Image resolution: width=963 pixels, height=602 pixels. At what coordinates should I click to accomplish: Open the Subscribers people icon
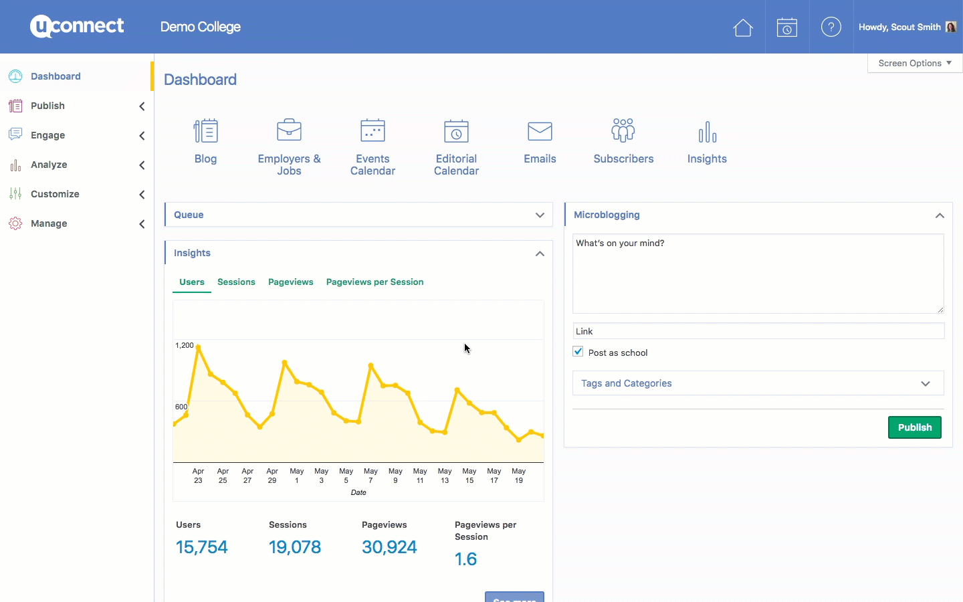pos(623,131)
